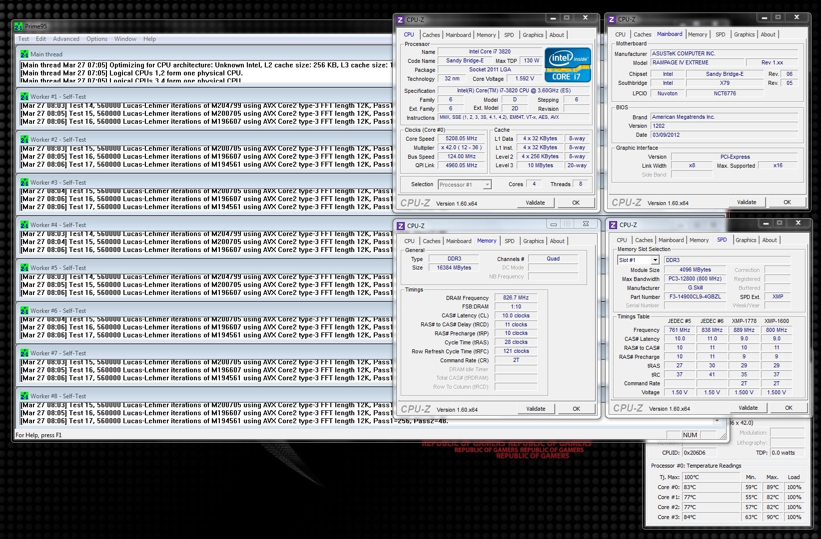Click the Part Number F3-14900CL9-4GBZL field
This screenshot has height=539, width=821.
pyautogui.click(x=695, y=296)
